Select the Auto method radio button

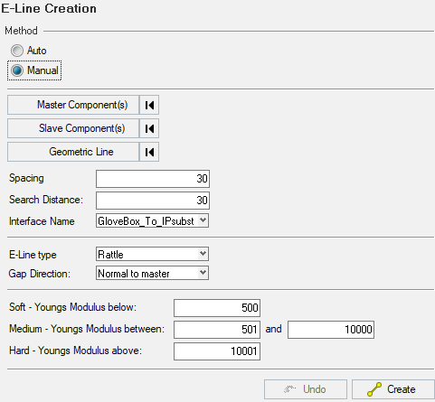coord(17,51)
